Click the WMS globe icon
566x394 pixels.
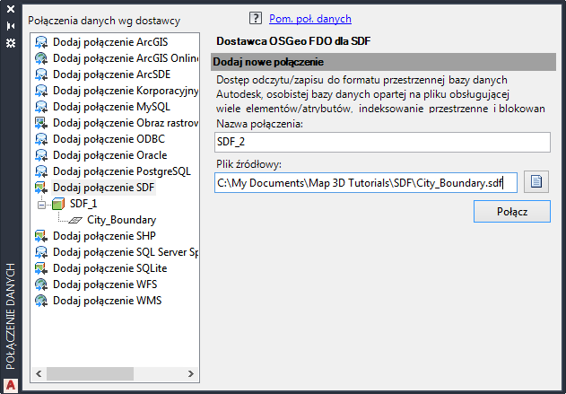[x=41, y=301]
